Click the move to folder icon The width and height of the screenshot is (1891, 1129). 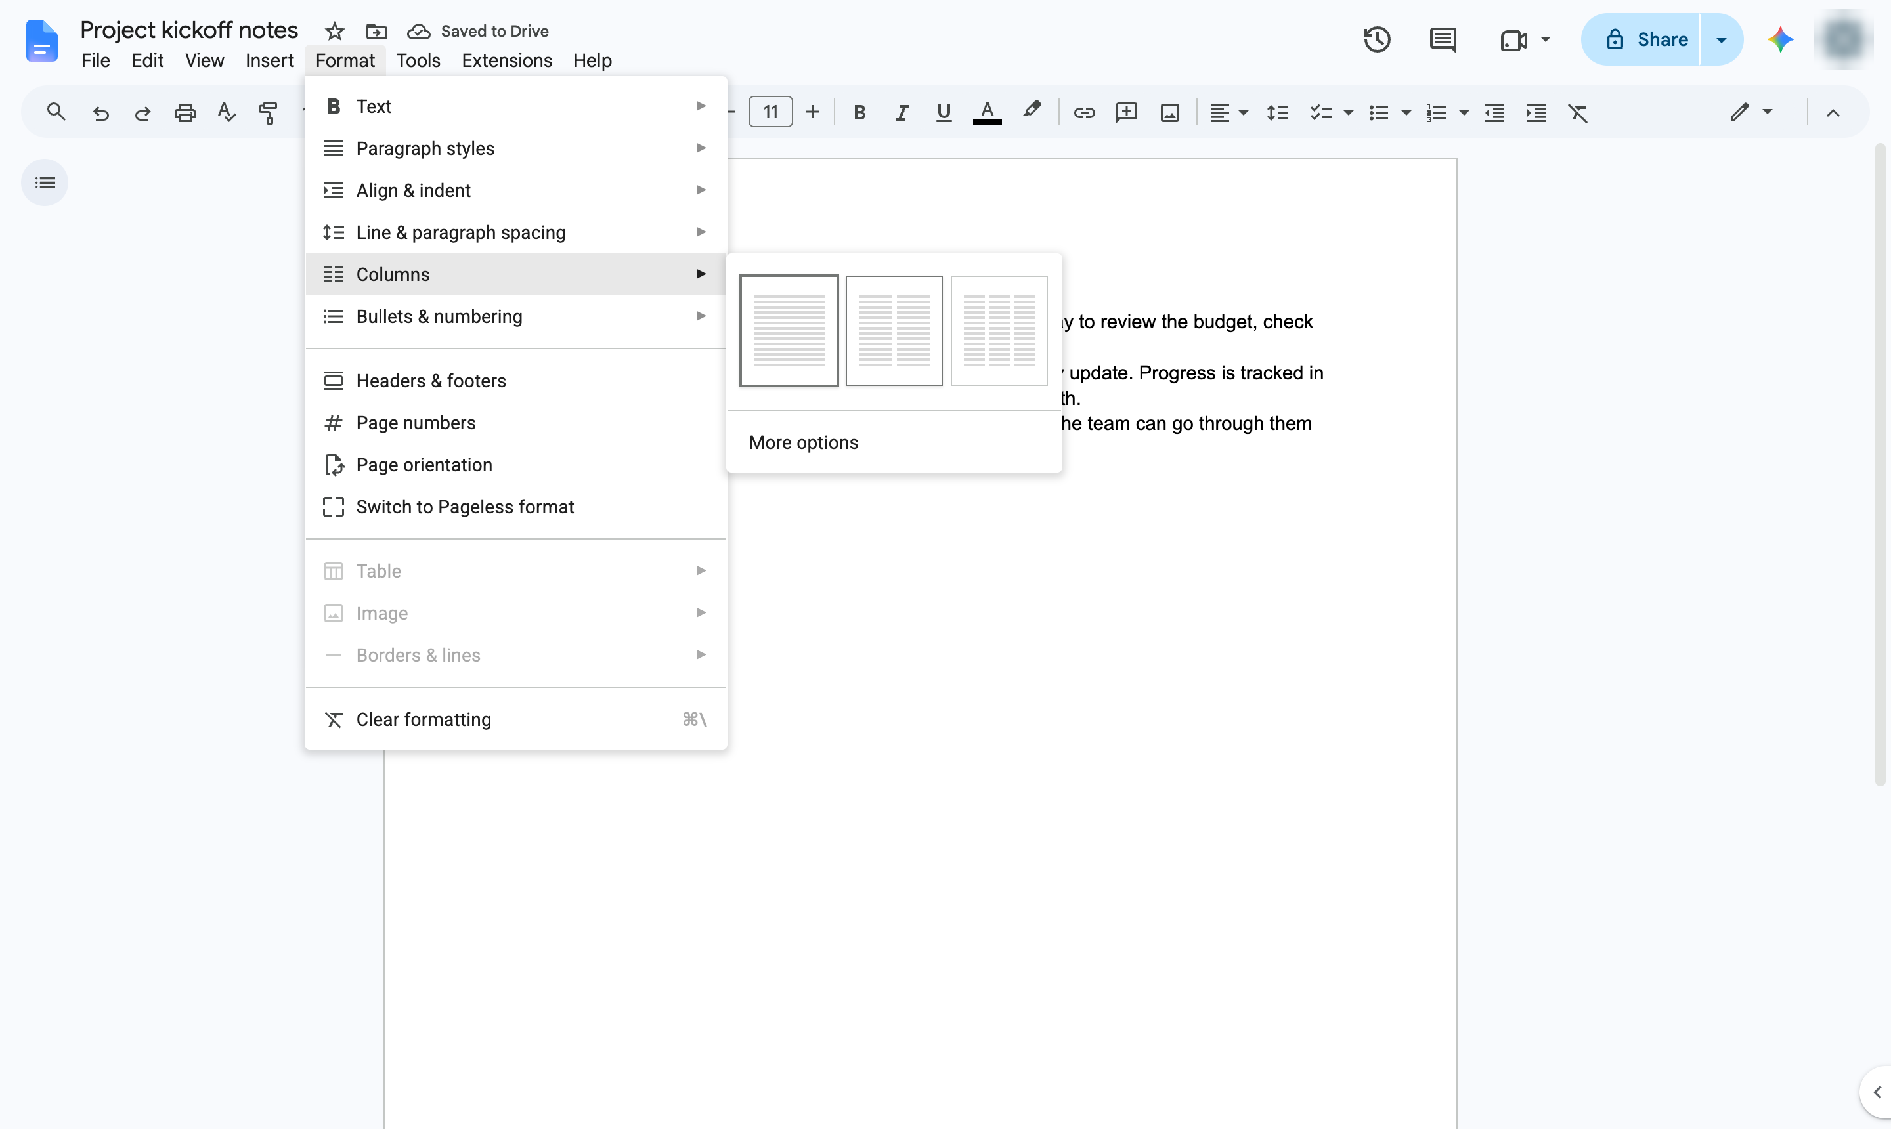point(376,32)
